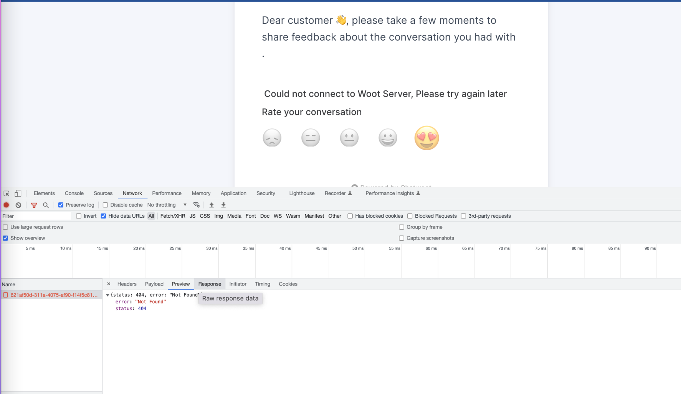Viewport: 681px width, 394px height.
Task: Export HAR file download arrow
Action: click(223, 205)
